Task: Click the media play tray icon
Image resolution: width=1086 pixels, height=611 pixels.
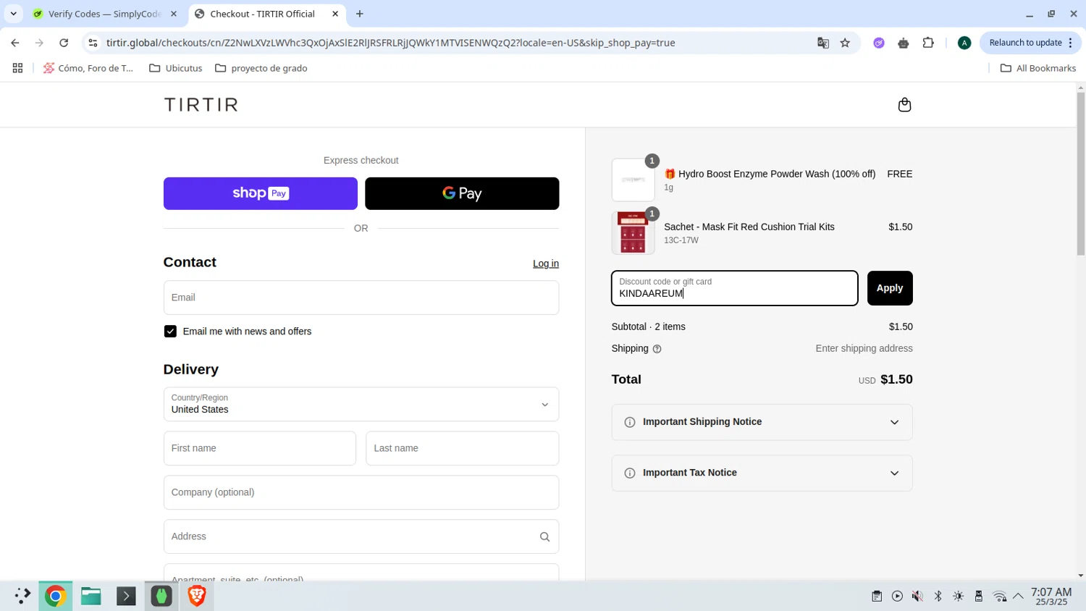Action: [x=897, y=597]
